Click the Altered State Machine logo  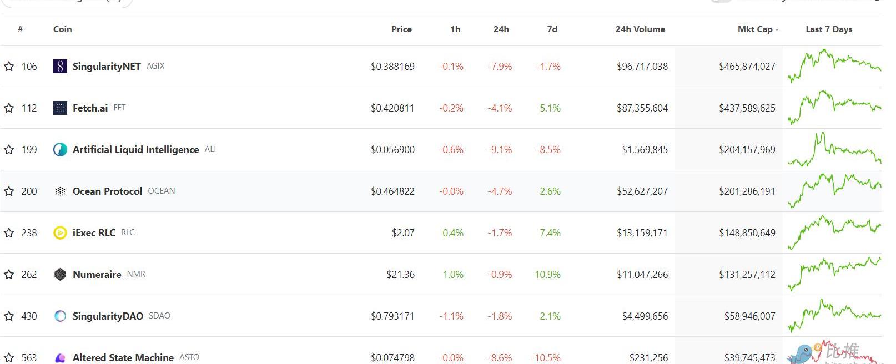point(60,358)
